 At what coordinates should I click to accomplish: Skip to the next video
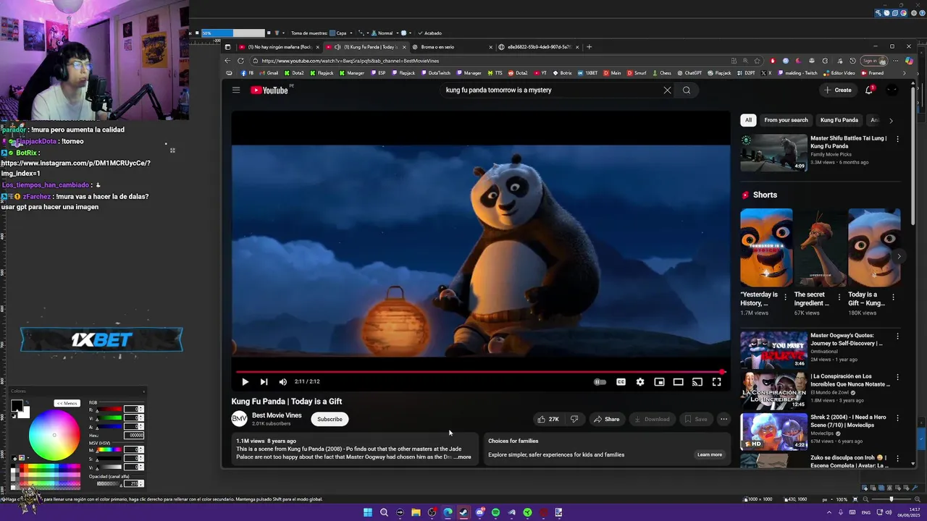[264, 381]
